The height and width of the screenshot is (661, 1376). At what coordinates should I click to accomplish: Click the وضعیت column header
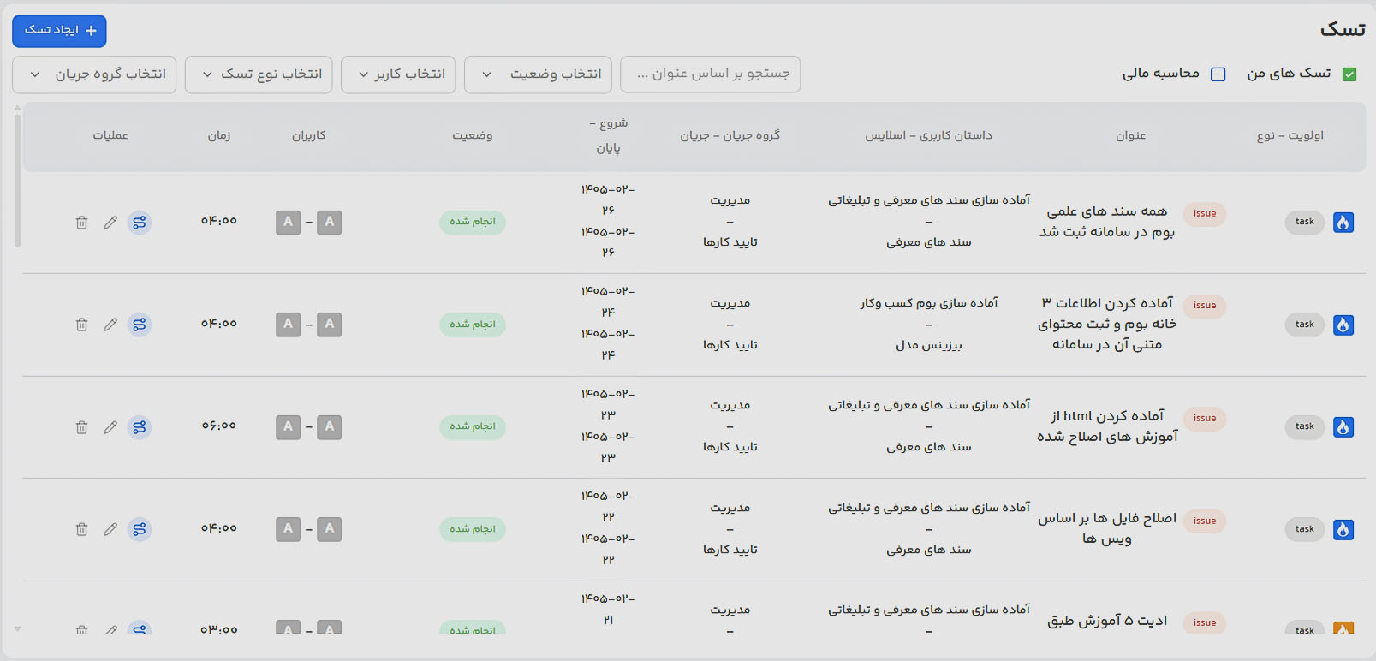[473, 135]
